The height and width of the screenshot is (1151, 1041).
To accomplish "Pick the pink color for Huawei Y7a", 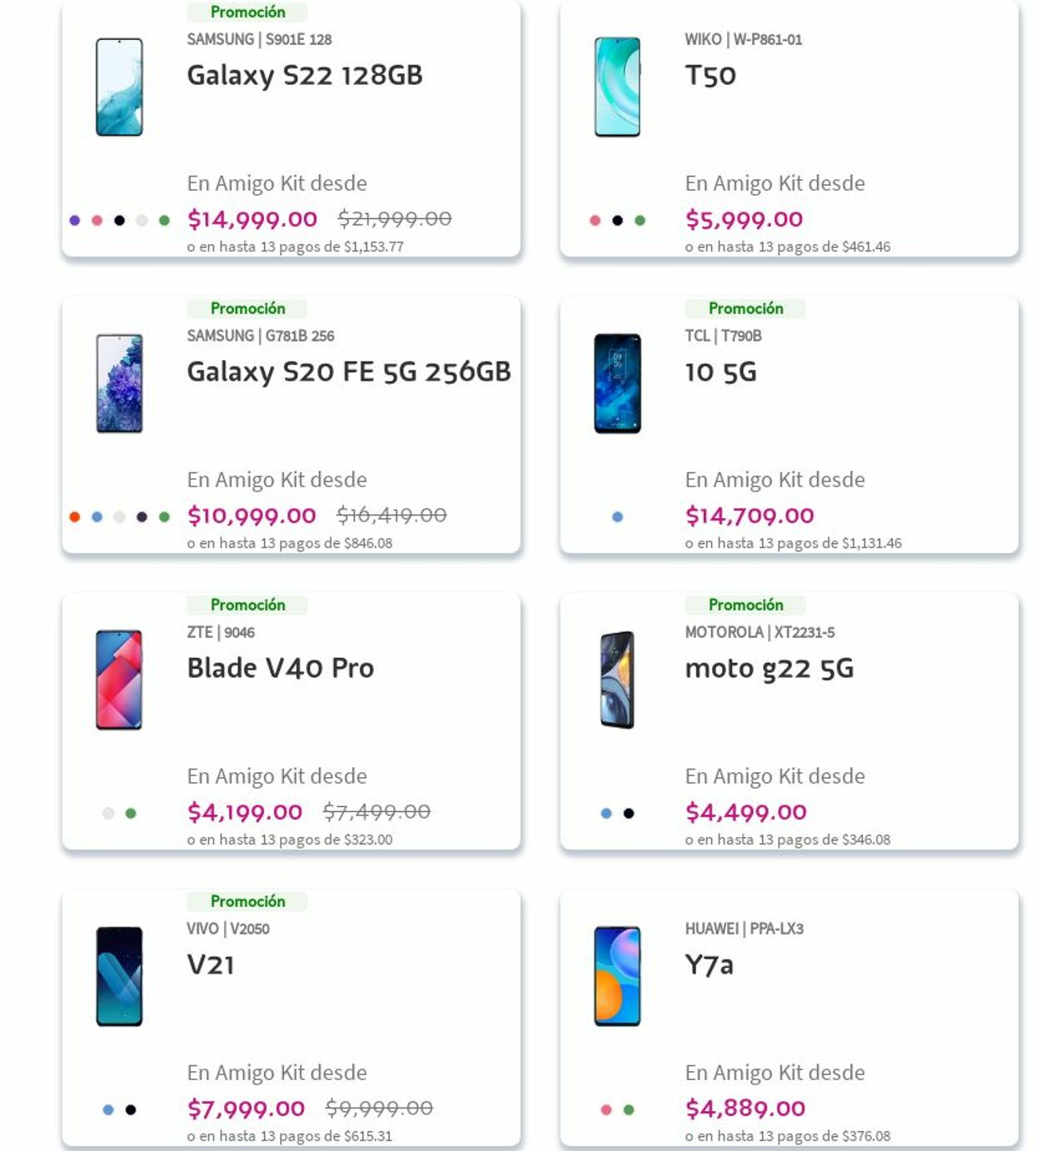I will [x=606, y=1110].
